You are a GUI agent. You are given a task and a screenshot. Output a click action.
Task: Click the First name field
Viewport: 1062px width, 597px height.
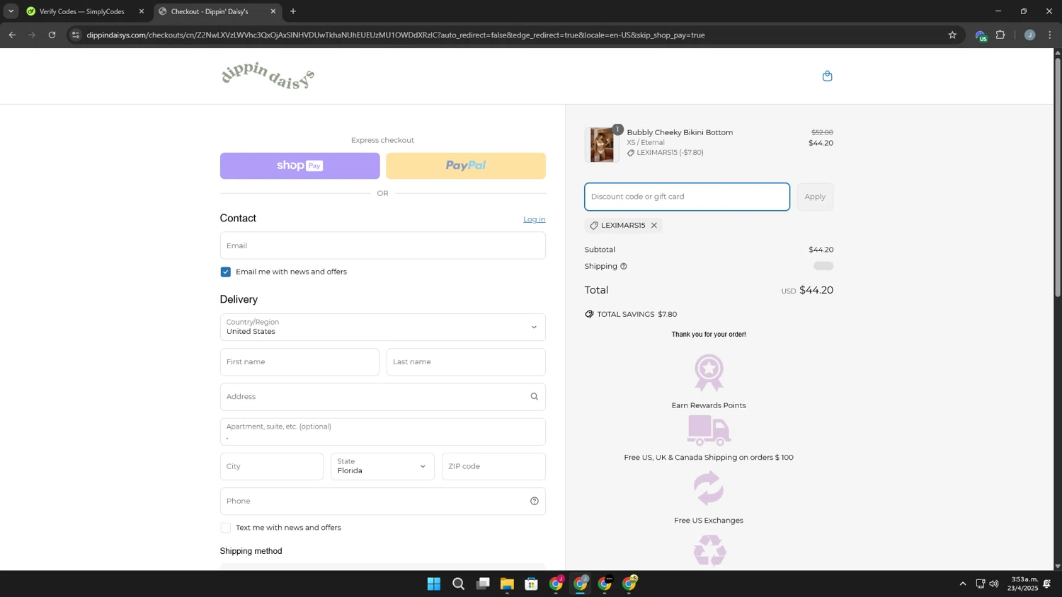[x=299, y=362]
